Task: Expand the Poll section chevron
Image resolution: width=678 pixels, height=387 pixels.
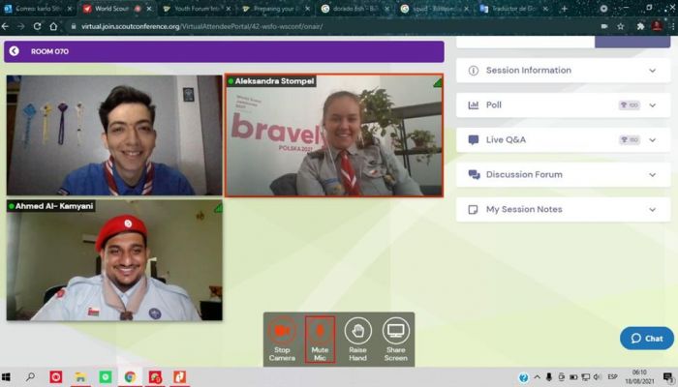Action: click(x=653, y=104)
